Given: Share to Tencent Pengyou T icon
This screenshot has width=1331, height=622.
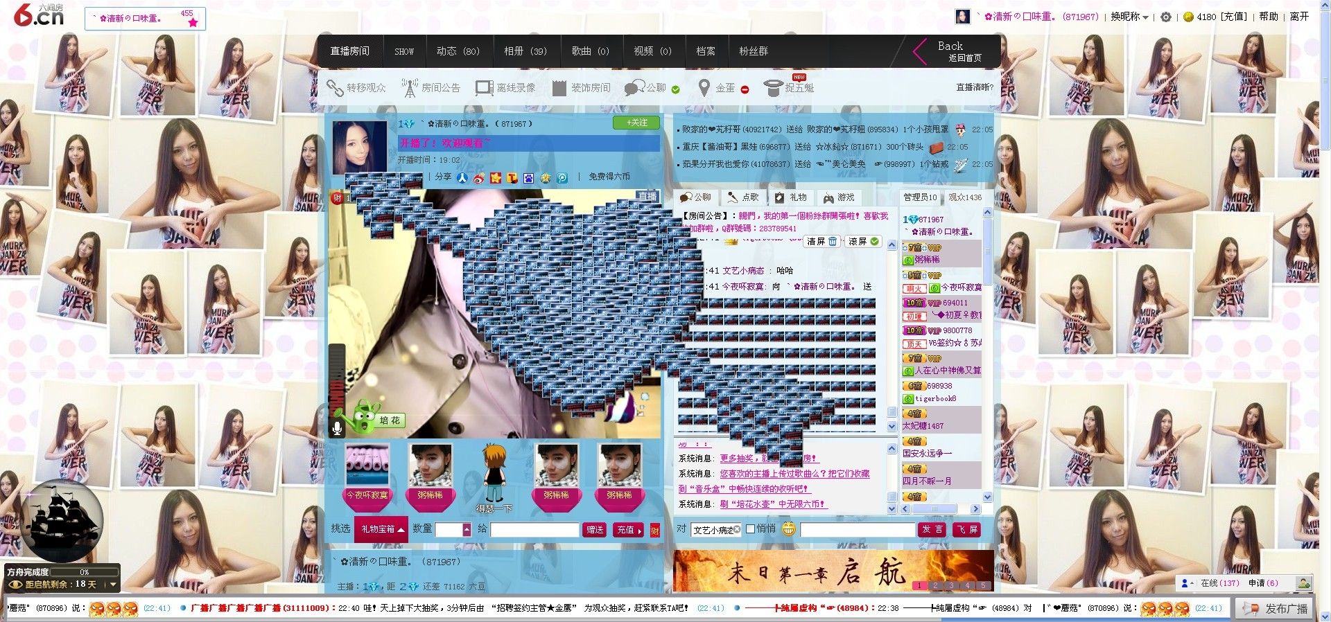Looking at the screenshot, I should pyautogui.click(x=512, y=178).
